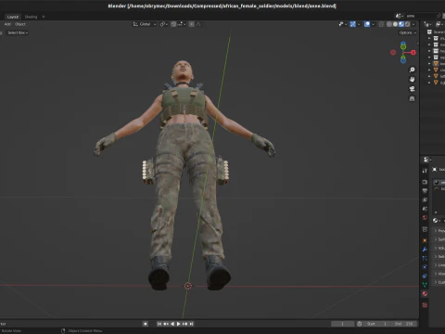This screenshot has width=445, height=334.
Task: Open the View Layer properties tab
Action: click(x=425, y=199)
